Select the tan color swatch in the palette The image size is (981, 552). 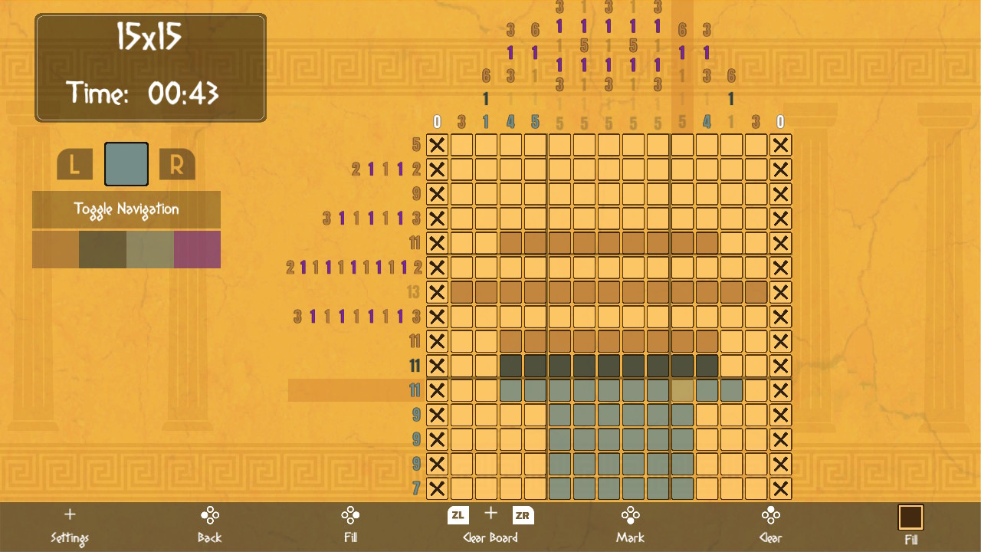(54, 249)
